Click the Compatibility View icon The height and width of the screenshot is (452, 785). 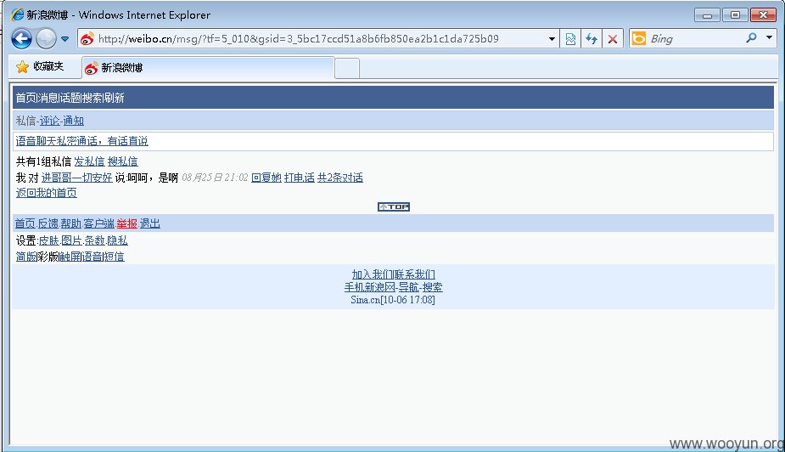(570, 39)
